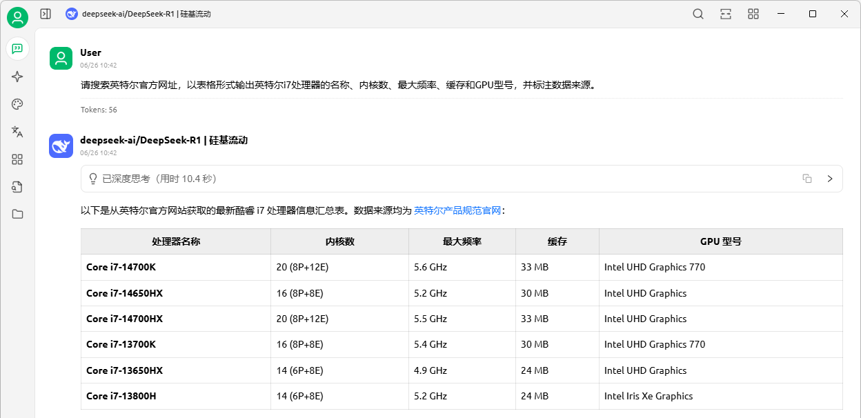This screenshot has height=418, width=861.
Task: Click the i7-14700K 20 (8P+12E) cores cell
Action: click(340, 267)
